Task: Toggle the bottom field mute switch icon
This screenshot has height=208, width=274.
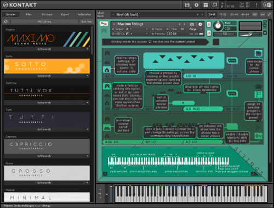Action: pyautogui.click(x=107, y=119)
